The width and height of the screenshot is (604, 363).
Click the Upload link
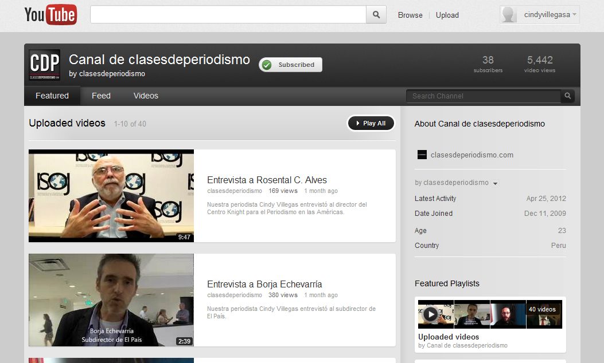pyautogui.click(x=447, y=15)
